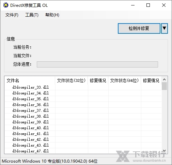Expand the dropdown arrow beside 检测并修复
Viewport: 172px width, 165px height.
tap(165, 28)
